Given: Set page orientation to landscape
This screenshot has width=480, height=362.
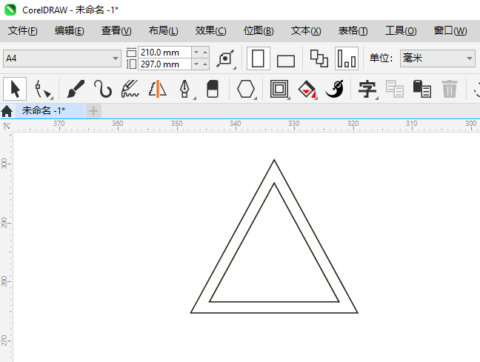Looking at the screenshot, I should (x=286, y=61).
